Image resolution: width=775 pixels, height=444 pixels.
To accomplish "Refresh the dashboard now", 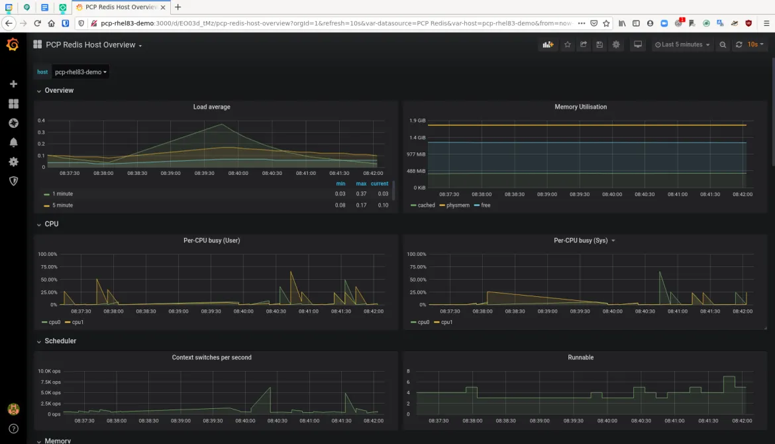I will click(739, 44).
